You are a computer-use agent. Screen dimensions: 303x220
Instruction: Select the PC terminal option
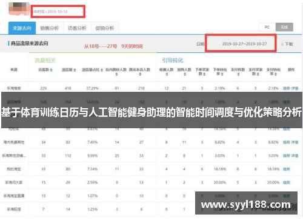click(x=267, y=27)
